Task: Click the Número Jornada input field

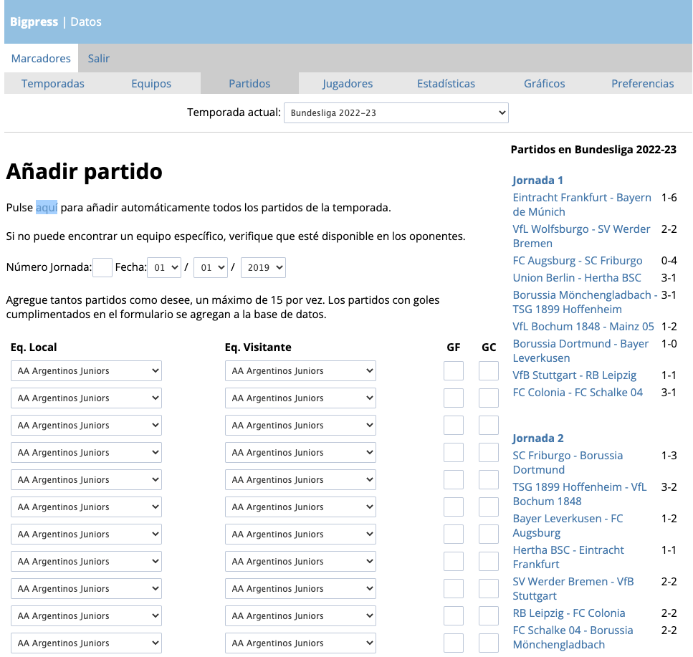Action: [x=102, y=268]
